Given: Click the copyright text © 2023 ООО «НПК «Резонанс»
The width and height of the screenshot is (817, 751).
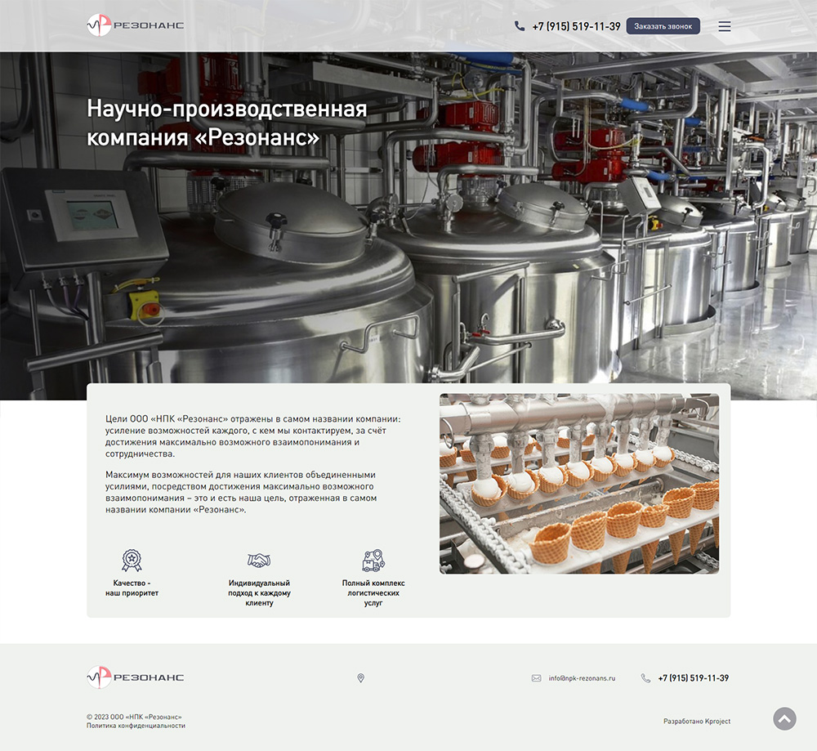Looking at the screenshot, I should pos(134,717).
